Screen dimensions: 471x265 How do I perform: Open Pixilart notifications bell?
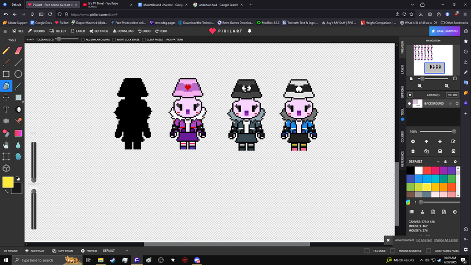click(250, 31)
